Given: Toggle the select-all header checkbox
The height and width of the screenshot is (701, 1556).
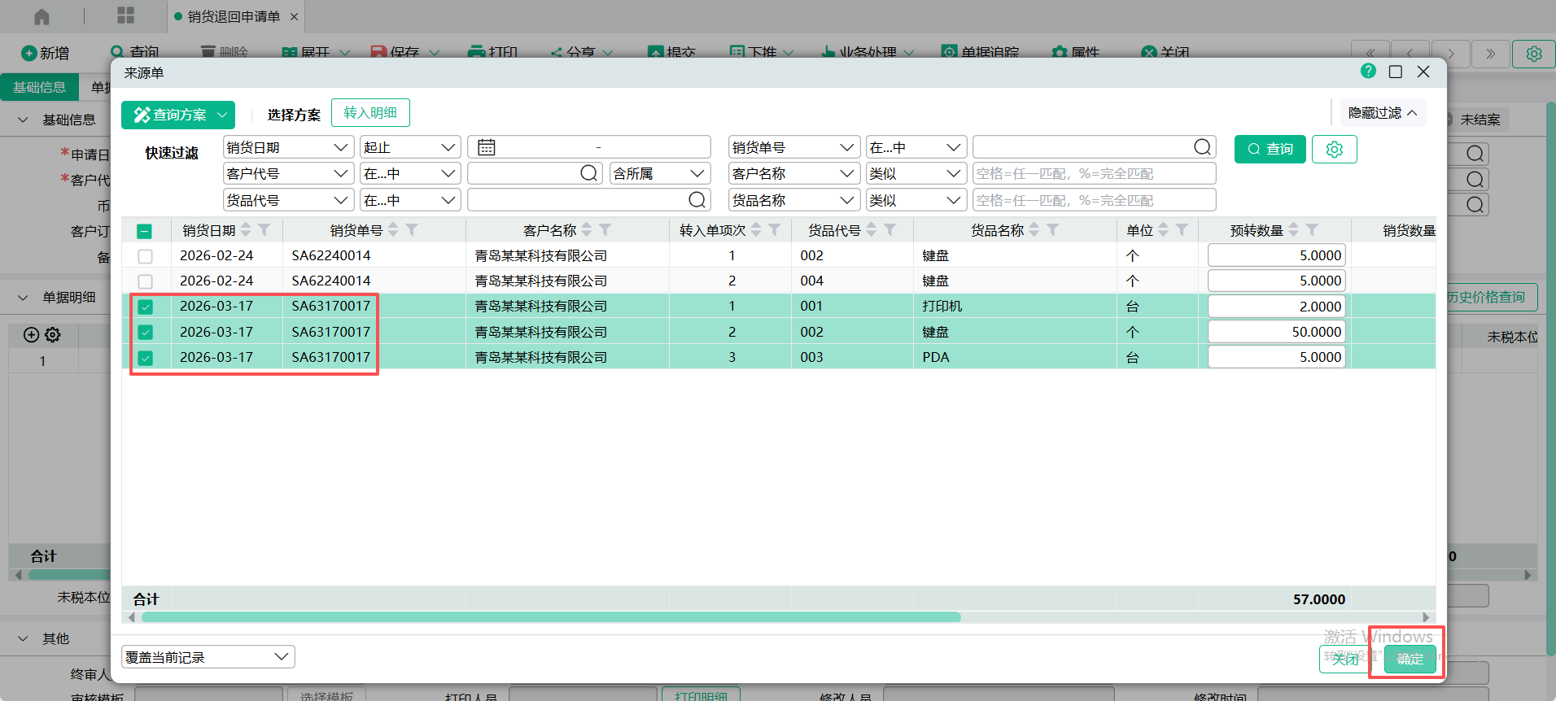Looking at the screenshot, I should pos(144,231).
